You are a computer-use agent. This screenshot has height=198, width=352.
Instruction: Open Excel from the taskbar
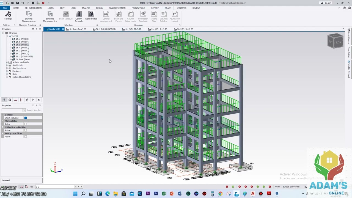164,194
